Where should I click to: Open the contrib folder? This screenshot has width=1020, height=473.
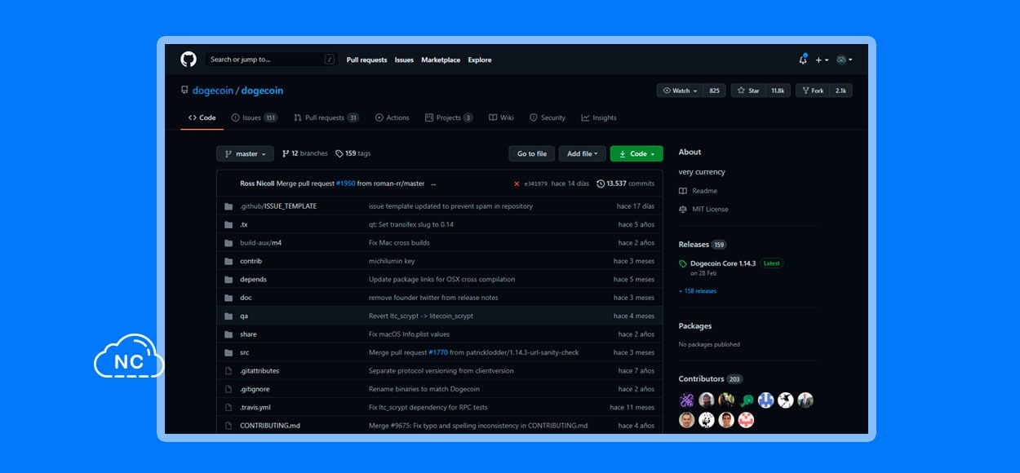(251, 261)
